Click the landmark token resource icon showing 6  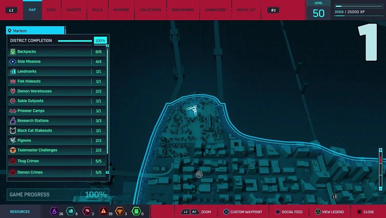pos(70,211)
